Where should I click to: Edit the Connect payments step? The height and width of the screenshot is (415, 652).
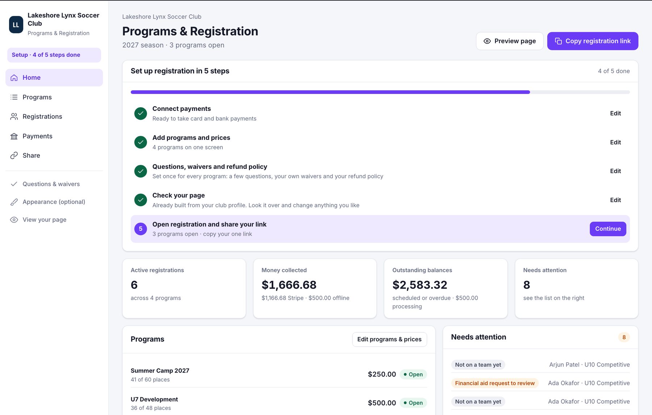(x=615, y=113)
